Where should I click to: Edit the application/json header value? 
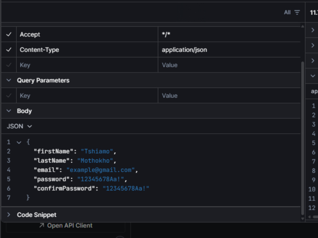tap(229, 50)
